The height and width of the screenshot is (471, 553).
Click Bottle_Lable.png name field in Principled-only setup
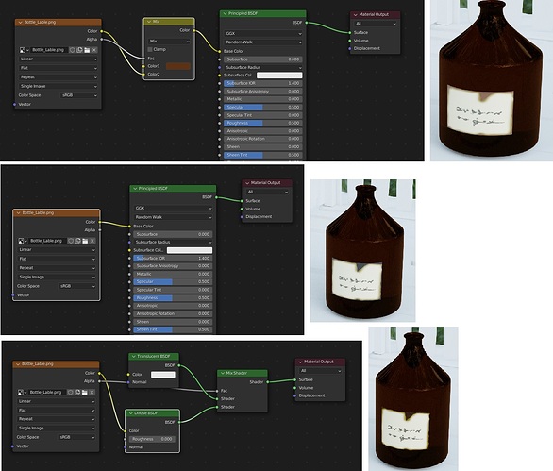click(47, 241)
